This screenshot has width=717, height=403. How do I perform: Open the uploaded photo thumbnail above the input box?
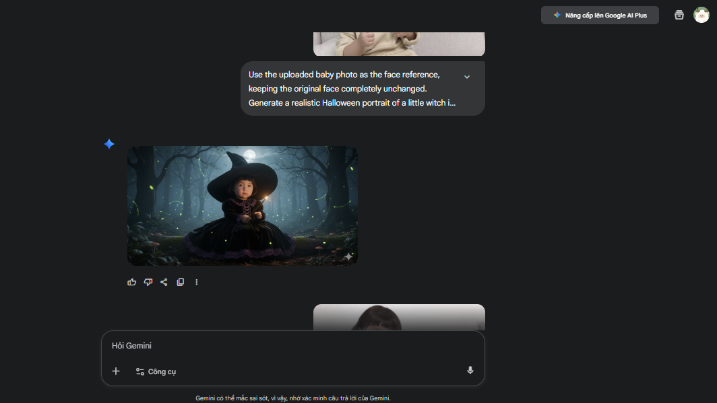point(399,317)
